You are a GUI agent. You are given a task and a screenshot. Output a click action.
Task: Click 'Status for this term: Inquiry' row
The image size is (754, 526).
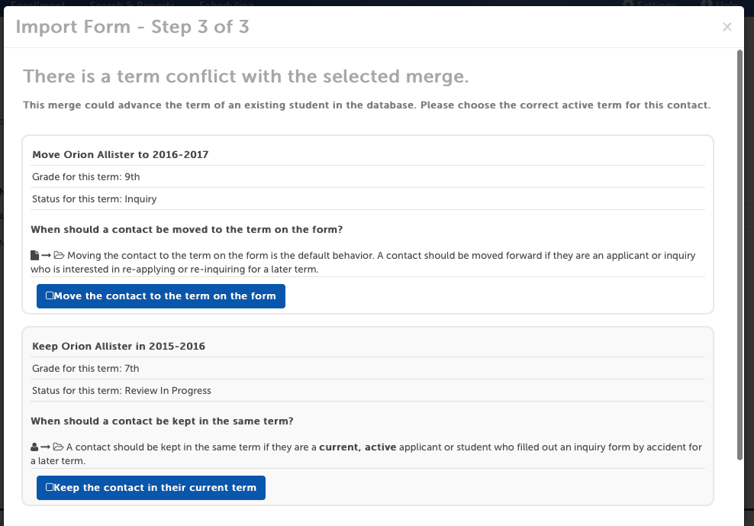368,198
